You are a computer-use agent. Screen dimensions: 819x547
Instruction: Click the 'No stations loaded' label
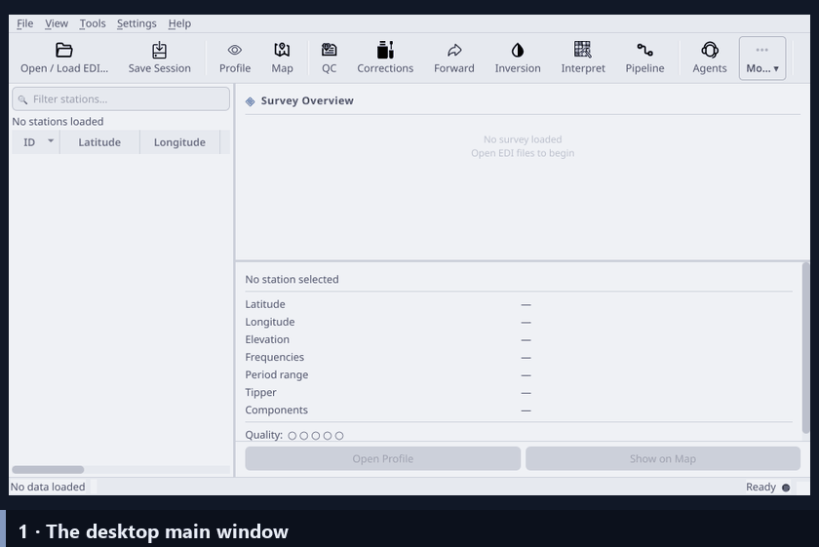point(58,121)
